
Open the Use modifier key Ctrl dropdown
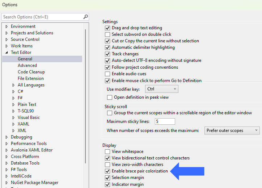[x=161, y=89]
